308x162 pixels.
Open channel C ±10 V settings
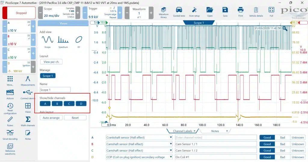click(x=19, y=54)
